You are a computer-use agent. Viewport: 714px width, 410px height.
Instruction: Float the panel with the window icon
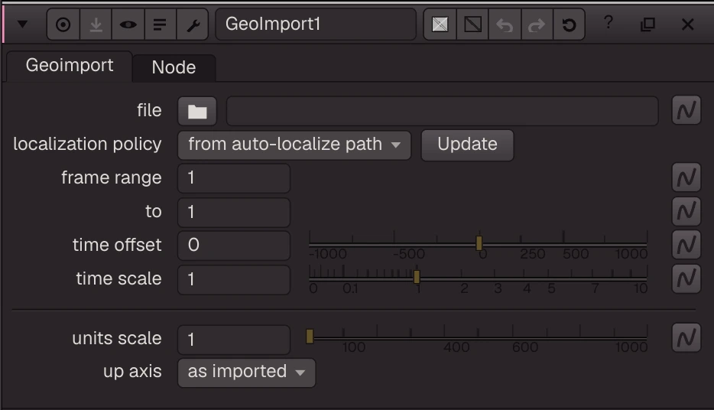[x=647, y=24]
